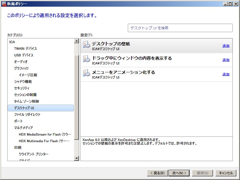This screenshot has height=180, width=240.
Task: Click the 新規ポリシー title bar icon
Action: click(4, 4)
